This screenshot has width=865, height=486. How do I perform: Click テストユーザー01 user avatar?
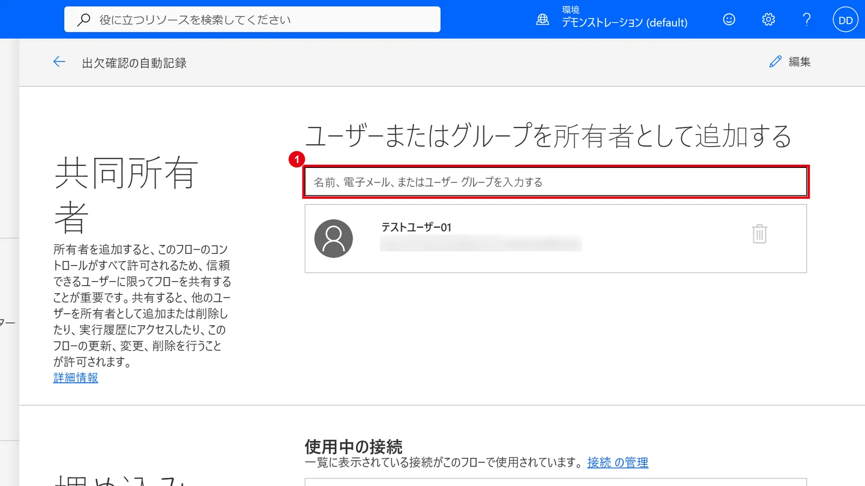[x=334, y=239]
